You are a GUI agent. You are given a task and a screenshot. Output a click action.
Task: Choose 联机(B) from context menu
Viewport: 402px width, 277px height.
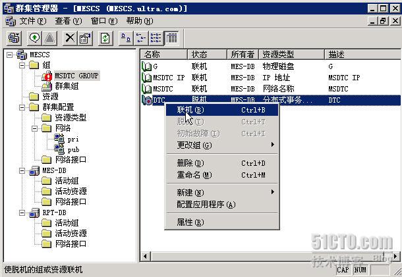[x=222, y=110]
